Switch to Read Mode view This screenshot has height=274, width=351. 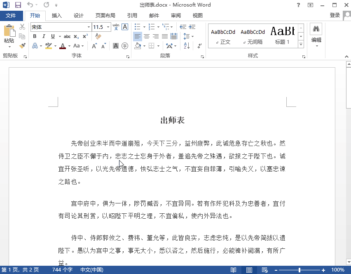coord(233,270)
